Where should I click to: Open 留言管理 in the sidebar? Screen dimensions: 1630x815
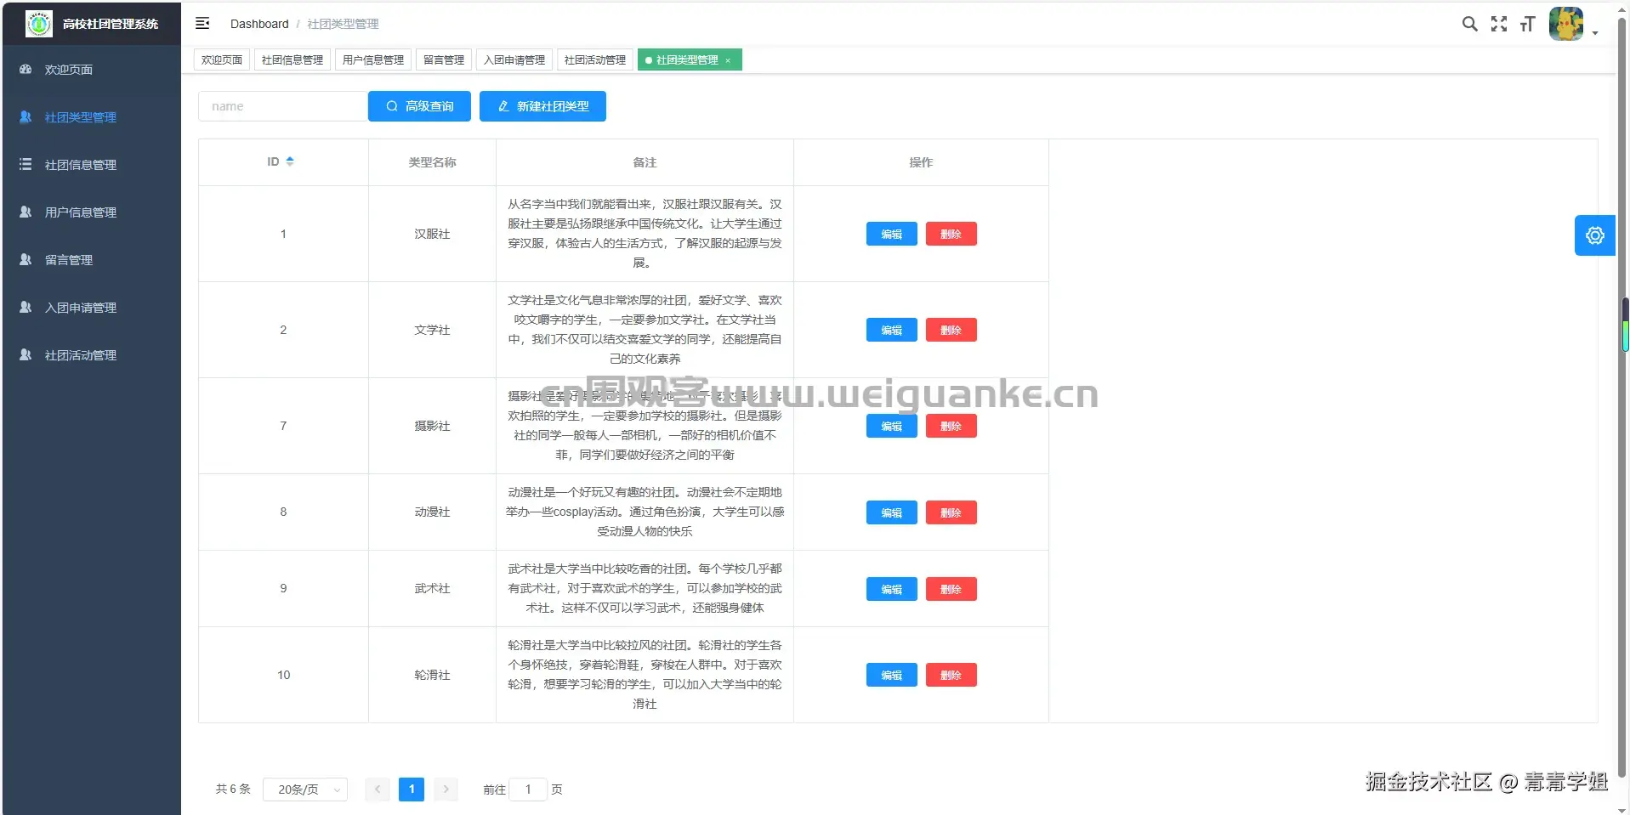(x=91, y=260)
